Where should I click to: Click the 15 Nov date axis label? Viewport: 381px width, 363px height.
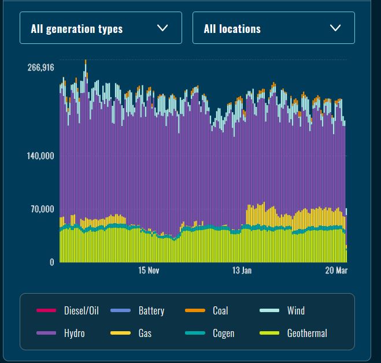point(149,271)
